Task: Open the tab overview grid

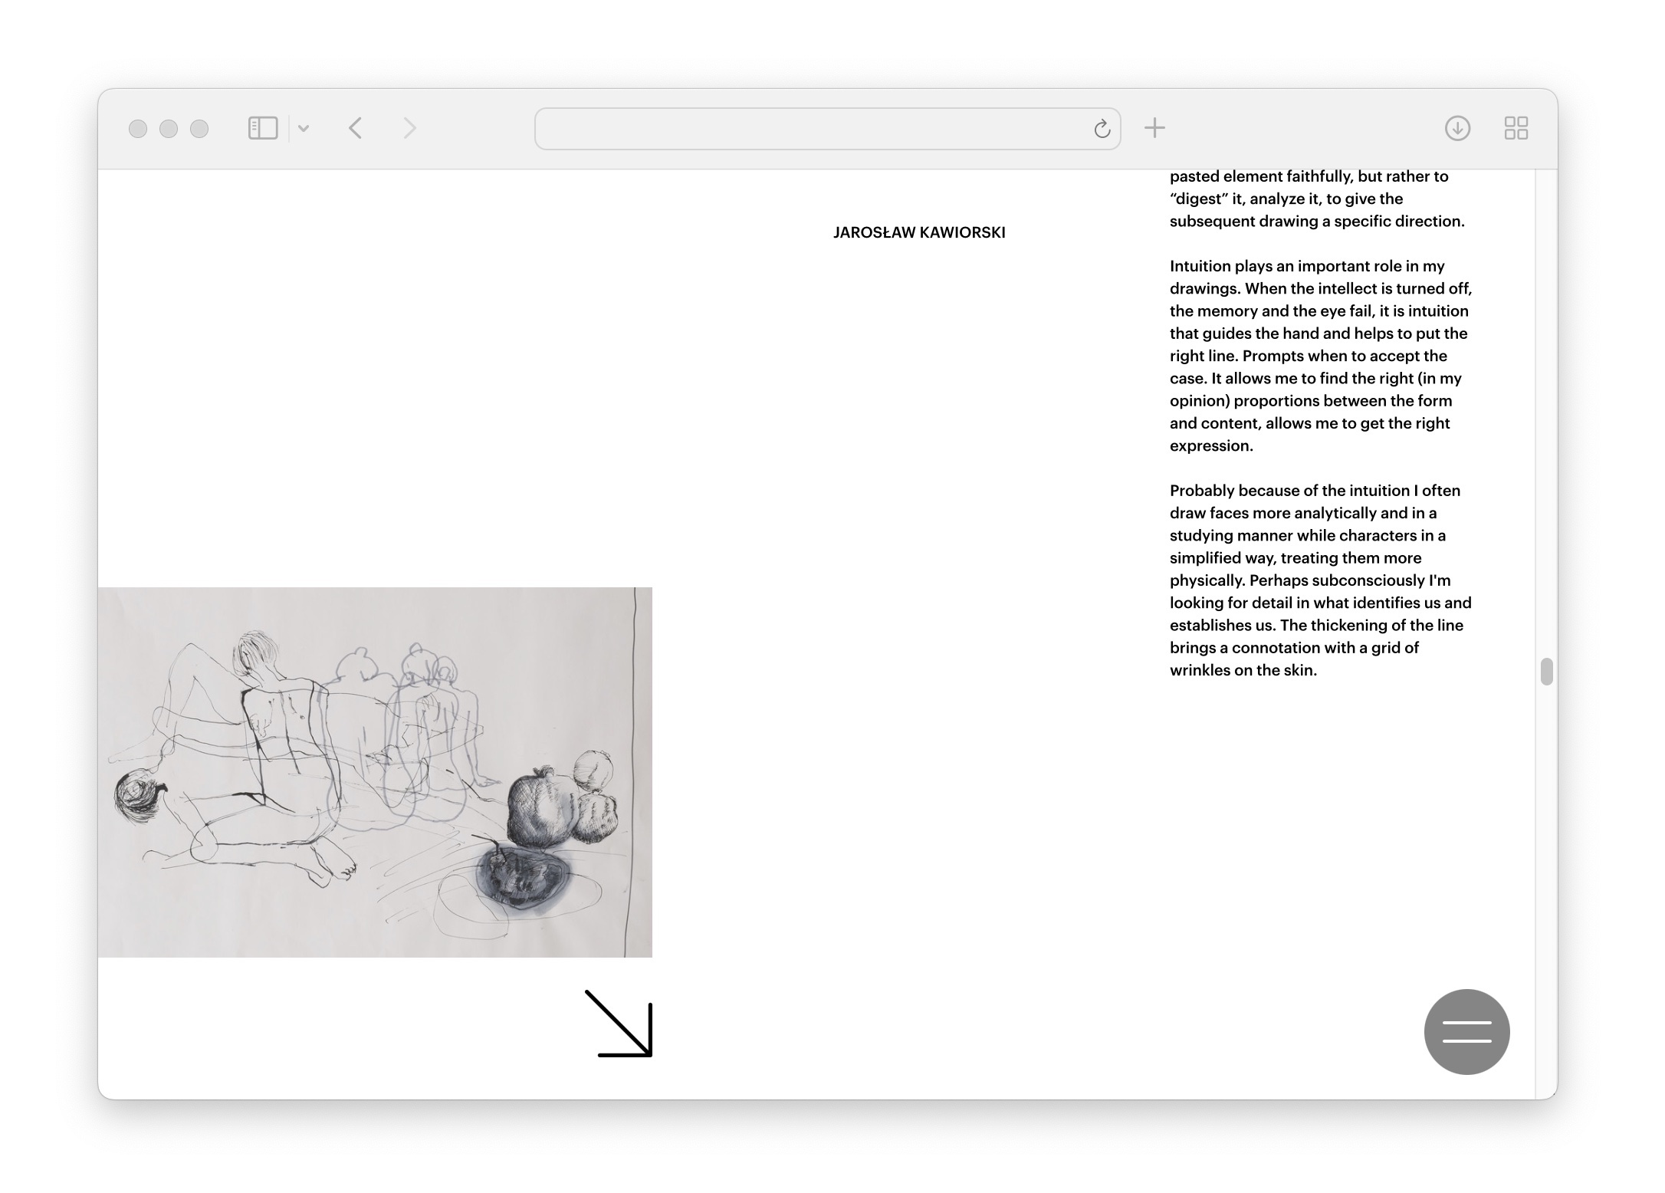Action: point(1516,128)
